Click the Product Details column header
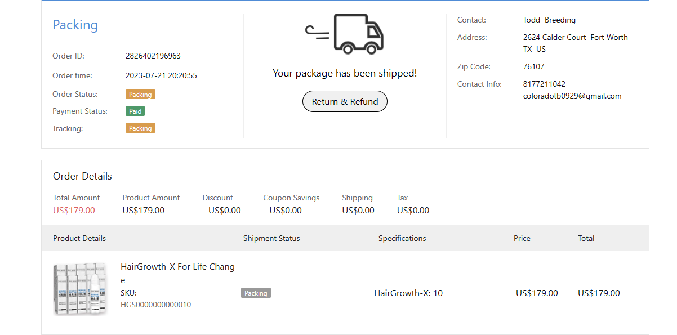 click(x=79, y=238)
